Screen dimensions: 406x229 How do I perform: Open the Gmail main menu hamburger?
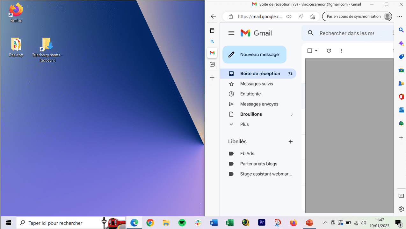tap(231, 33)
